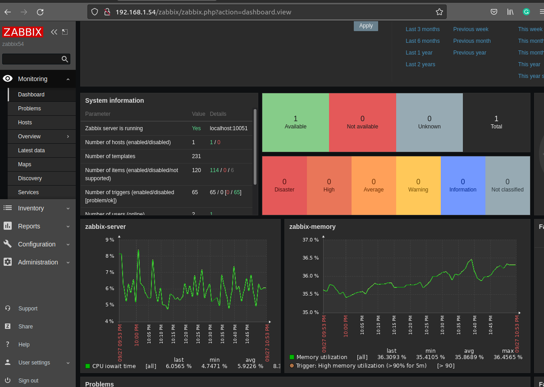The height and width of the screenshot is (387, 544).
Task: Click the Not available hosts tile
Action: point(362,123)
